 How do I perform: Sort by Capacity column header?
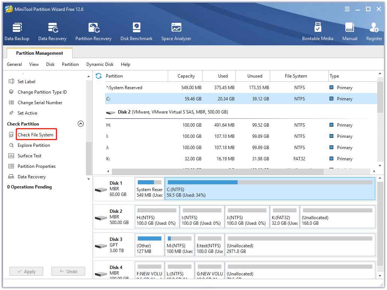tap(185, 76)
